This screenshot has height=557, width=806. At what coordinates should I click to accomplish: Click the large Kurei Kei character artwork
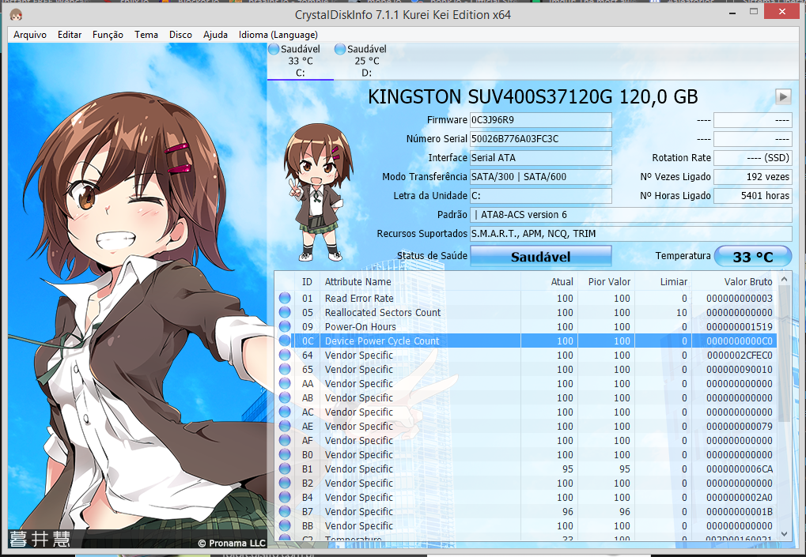138,295
